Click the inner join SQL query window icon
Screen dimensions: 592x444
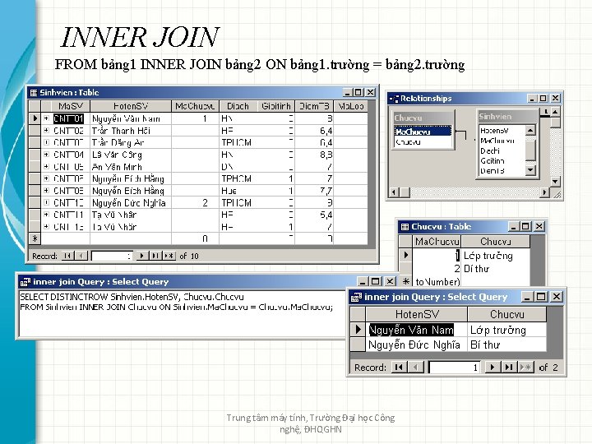point(25,282)
